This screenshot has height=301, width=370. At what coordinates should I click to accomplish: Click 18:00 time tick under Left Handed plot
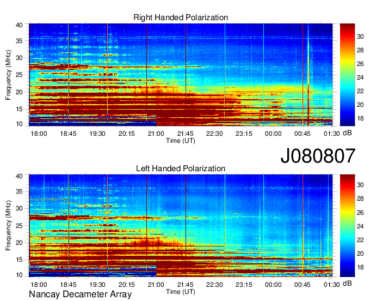39,285
